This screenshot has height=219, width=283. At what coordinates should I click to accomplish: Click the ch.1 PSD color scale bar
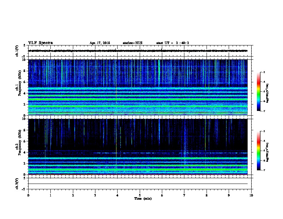click(x=259, y=92)
